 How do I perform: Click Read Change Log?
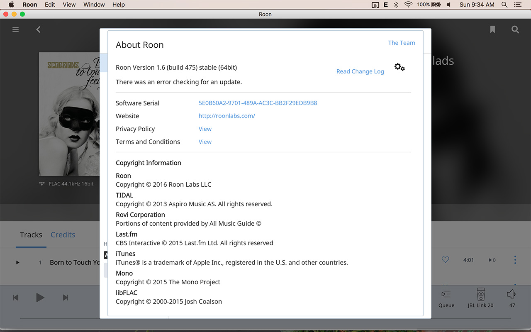click(360, 71)
